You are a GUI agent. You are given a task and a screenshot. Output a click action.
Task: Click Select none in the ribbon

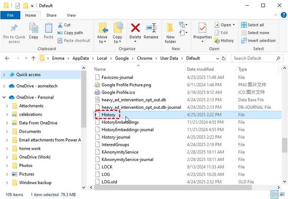[x=255, y=33]
